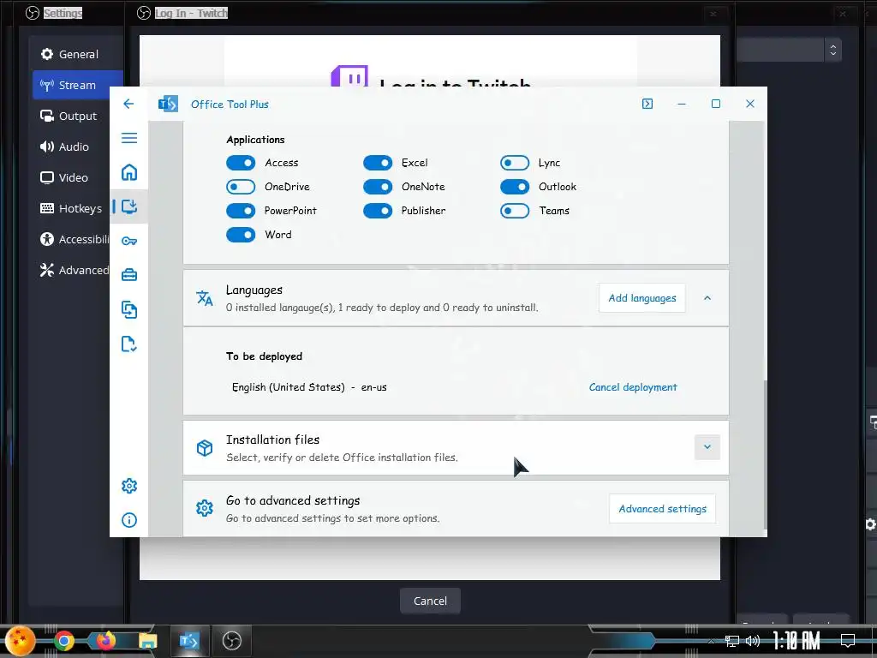Click the system clock showing 1:10 AM

pyautogui.click(x=796, y=641)
